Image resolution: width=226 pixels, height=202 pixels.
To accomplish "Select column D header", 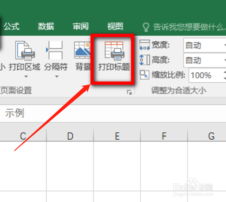I will tap(70, 136).
